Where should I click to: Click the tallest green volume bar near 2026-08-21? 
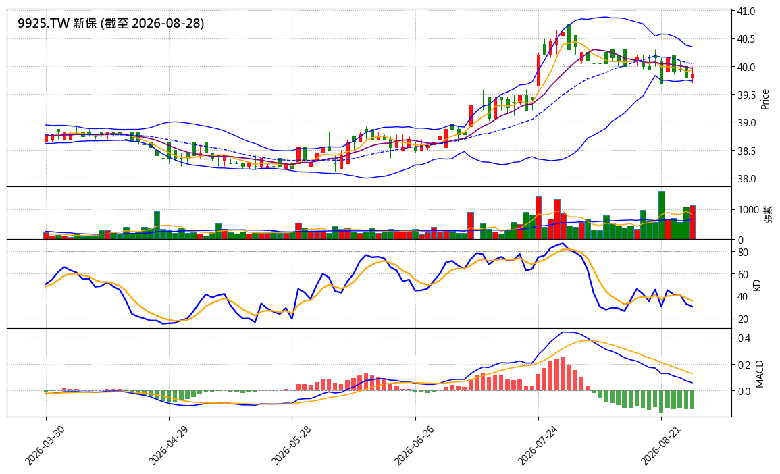662,215
